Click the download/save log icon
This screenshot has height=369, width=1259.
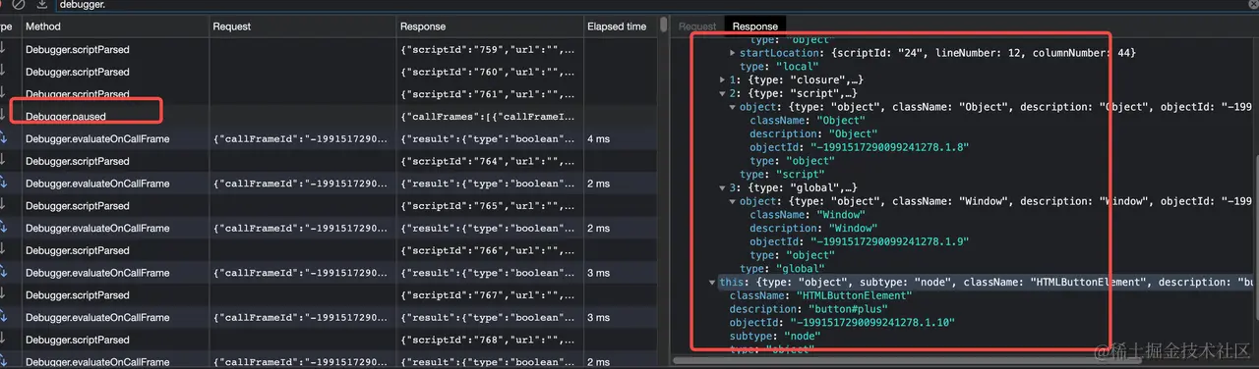tap(41, 5)
